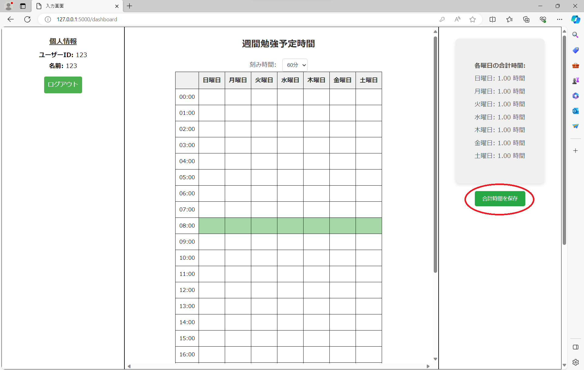Click the browser refresh icon
This screenshot has height=370, width=584.
click(x=27, y=19)
